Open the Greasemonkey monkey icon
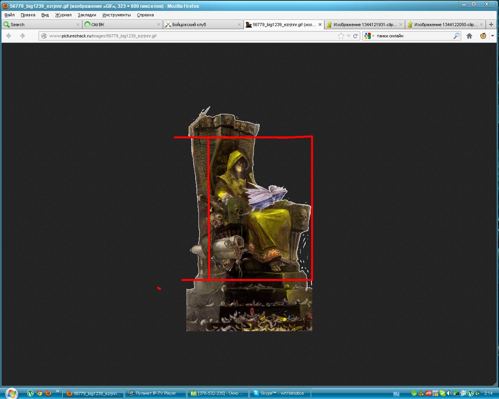This screenshot has height=399, width=499. (483, 36)
